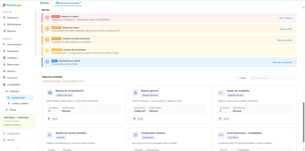Click the Cruce facturación - contabilidad icon
The width and height of the screenshot is (305, 151).
coord(221,135)
